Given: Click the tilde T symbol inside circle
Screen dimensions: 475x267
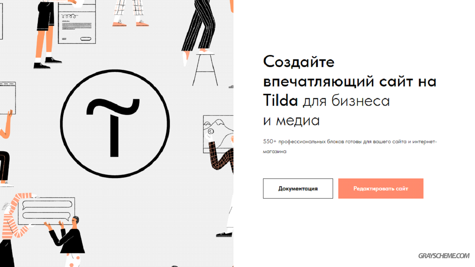Looking at the screenshot, I should tap(113, 127).
